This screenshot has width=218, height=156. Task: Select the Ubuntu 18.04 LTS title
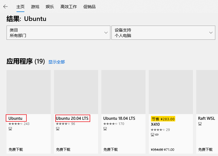(x=119, y=118)
